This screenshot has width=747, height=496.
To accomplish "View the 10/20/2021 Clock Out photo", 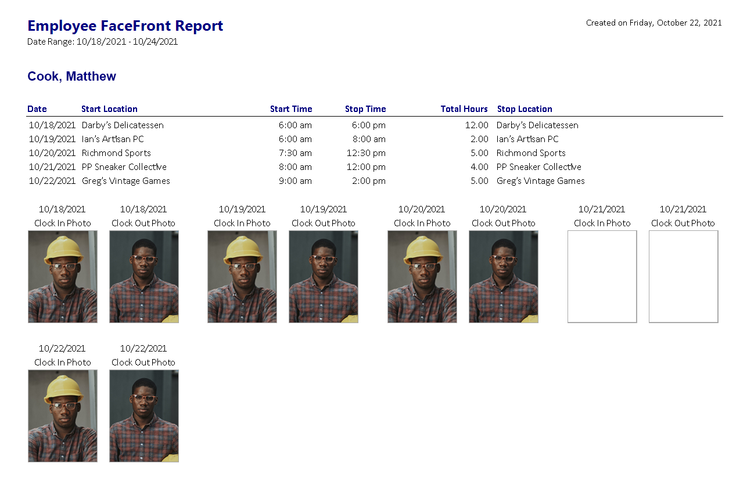I will coord(504,276).
